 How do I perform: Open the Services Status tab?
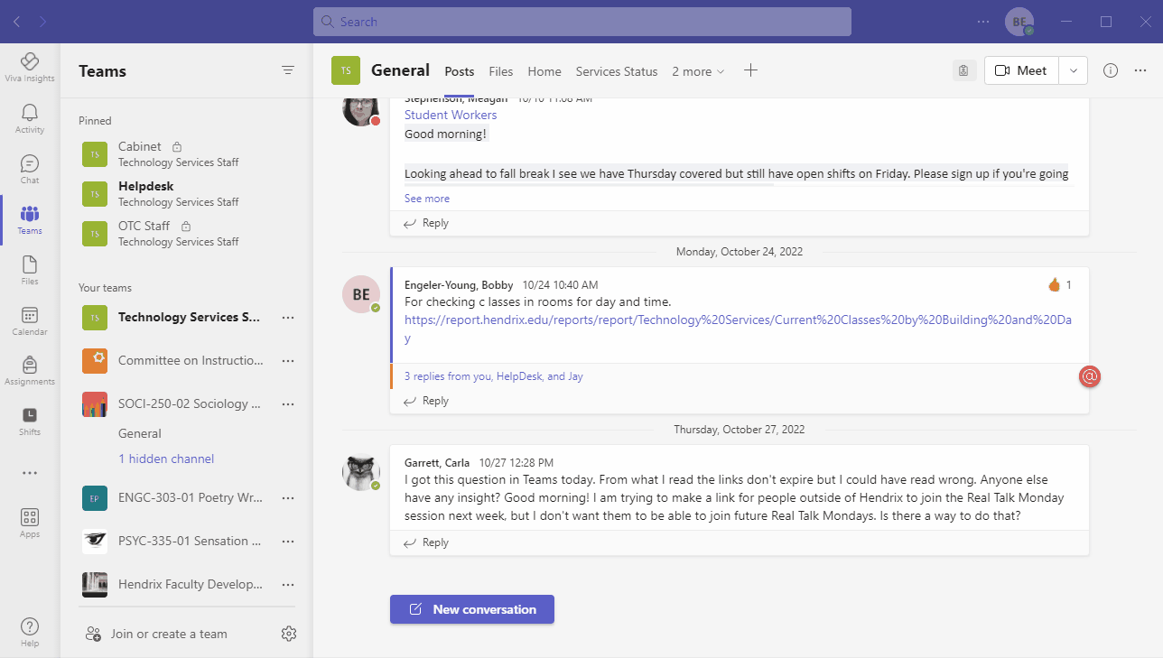617,71
